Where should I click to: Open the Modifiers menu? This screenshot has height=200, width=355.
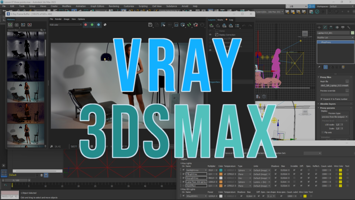[x=67, y=6]
